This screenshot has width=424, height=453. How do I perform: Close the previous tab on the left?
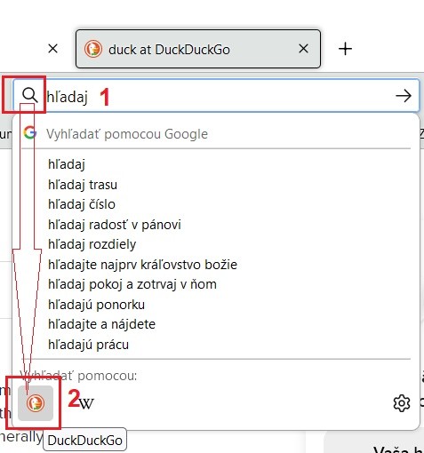pyautogui.click(x=52, y=48)
